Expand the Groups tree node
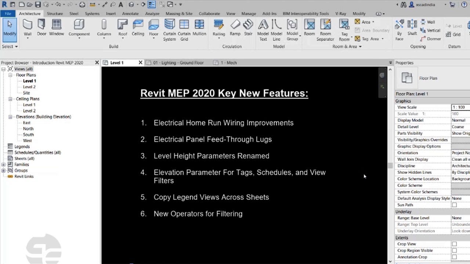The height and width of the screenshot is (264, 470). (x=3, y=170)
